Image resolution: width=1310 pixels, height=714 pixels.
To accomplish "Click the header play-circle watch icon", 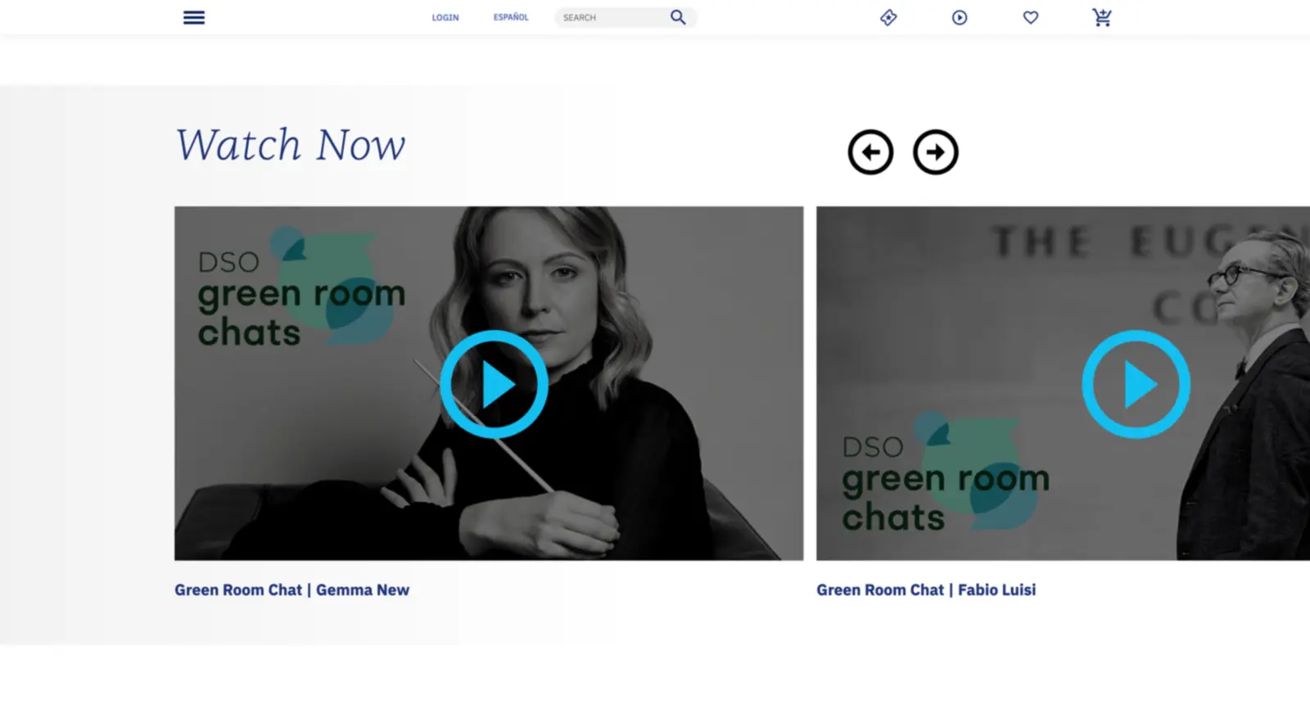I will (x=960, y=17).
